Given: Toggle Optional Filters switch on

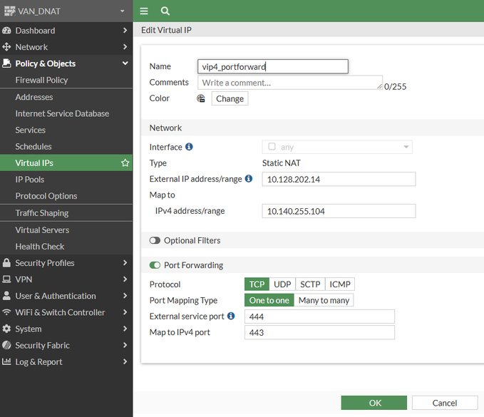Looking at the screenshot, I should tap(155, 240).
